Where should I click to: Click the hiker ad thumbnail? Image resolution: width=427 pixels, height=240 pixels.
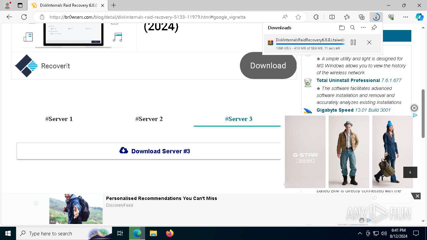click(x=76, y=209)
